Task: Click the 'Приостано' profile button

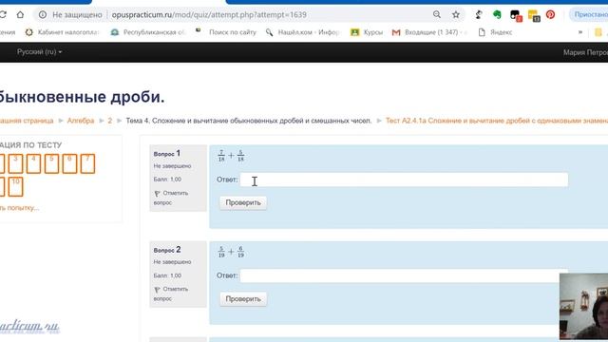Action: click(x=589, y=15)
